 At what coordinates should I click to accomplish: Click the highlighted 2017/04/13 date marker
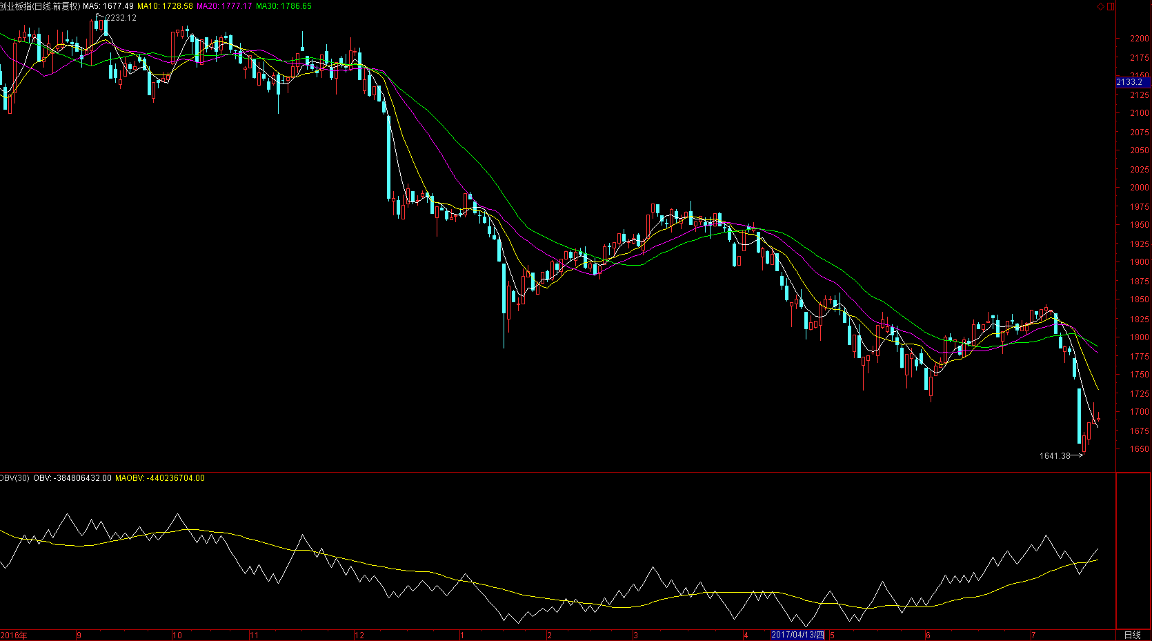coord(797,635)
